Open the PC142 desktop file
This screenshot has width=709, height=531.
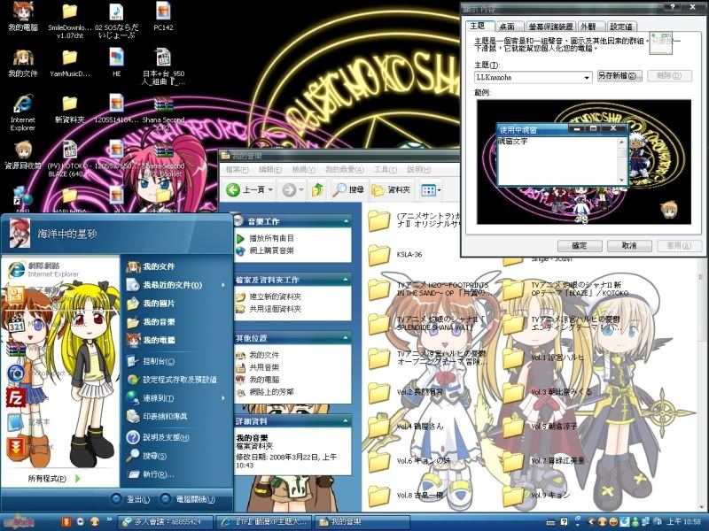[x=163, y=17]
